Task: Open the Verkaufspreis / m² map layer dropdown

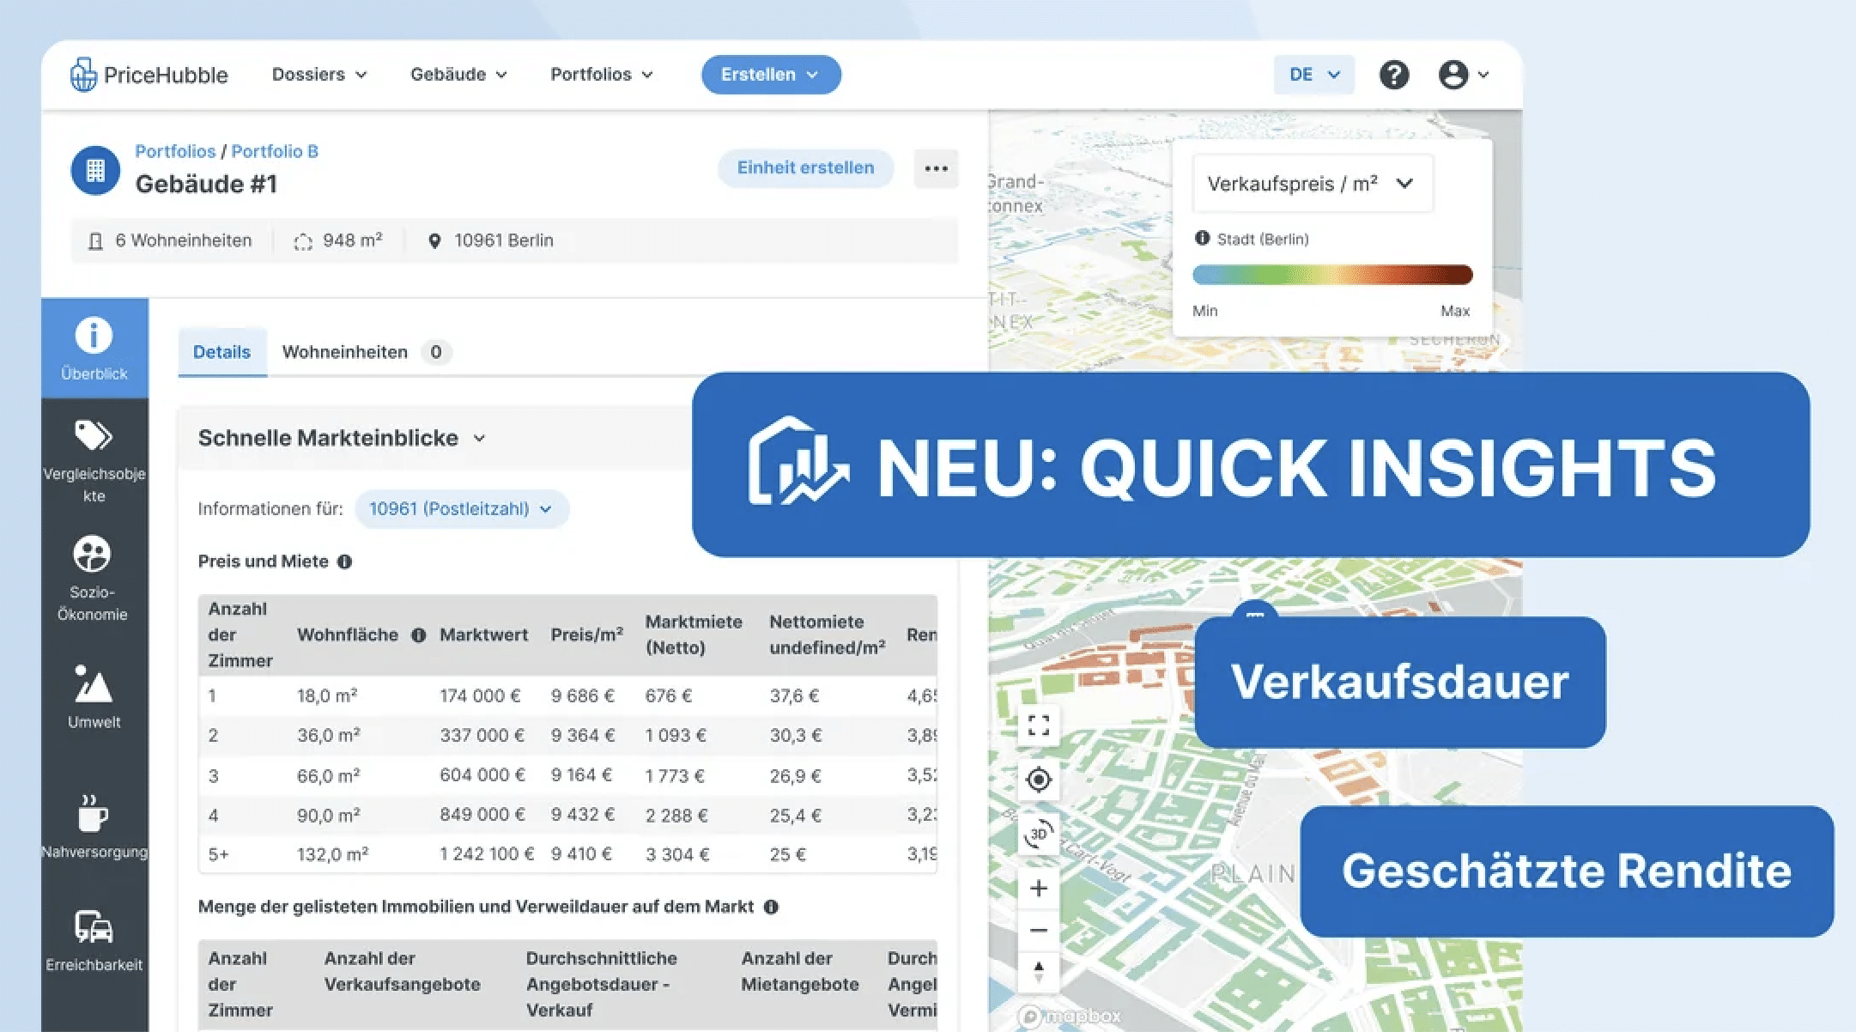Action: [1313, 184]
